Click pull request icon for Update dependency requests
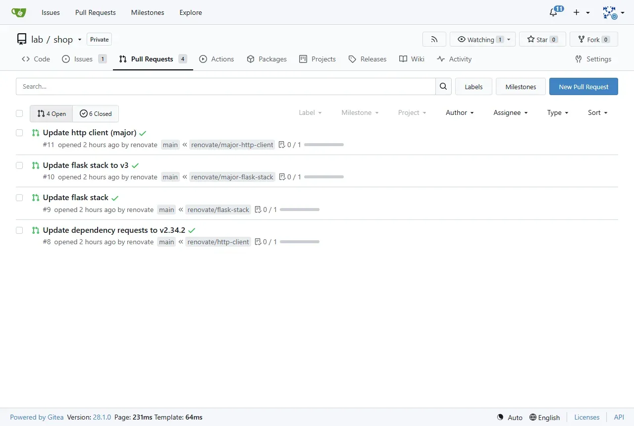Viewport: 634px width, 426px height. pyautogui.click(x=36, y=230)
